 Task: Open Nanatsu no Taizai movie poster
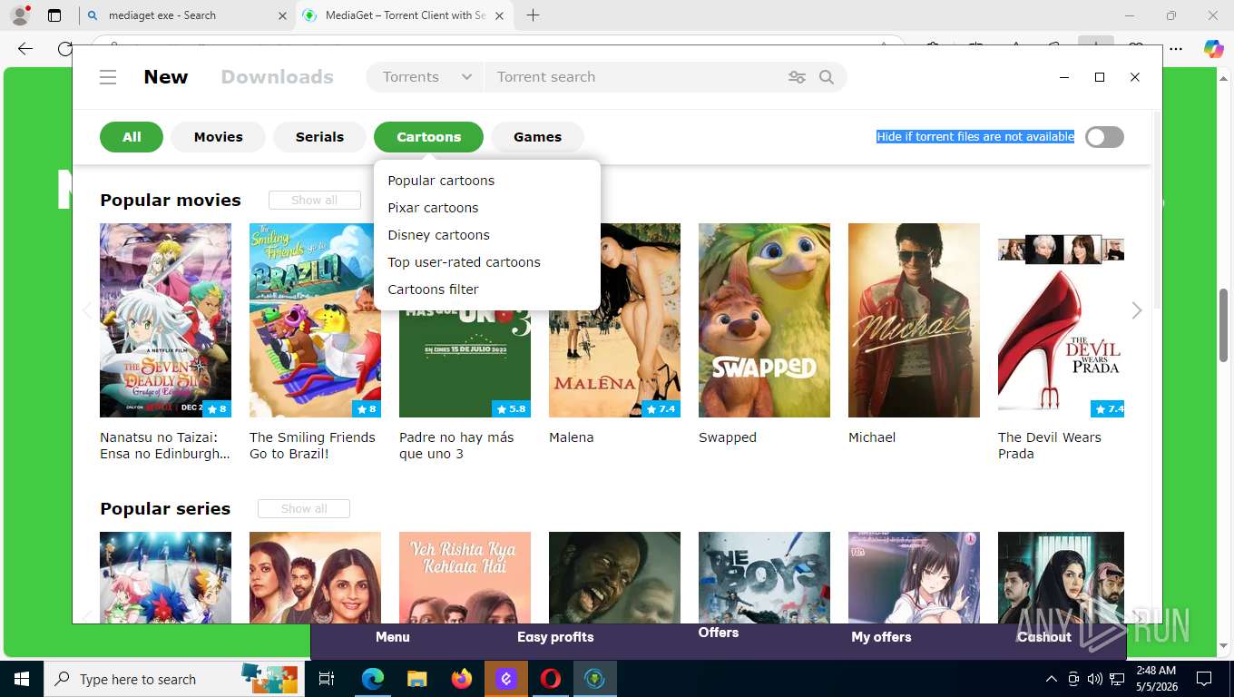165,320
